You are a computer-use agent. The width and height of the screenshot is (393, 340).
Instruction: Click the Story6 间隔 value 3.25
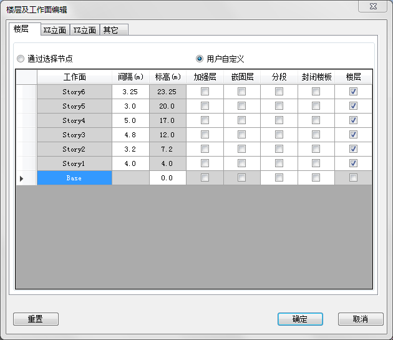tap(130, 92)
